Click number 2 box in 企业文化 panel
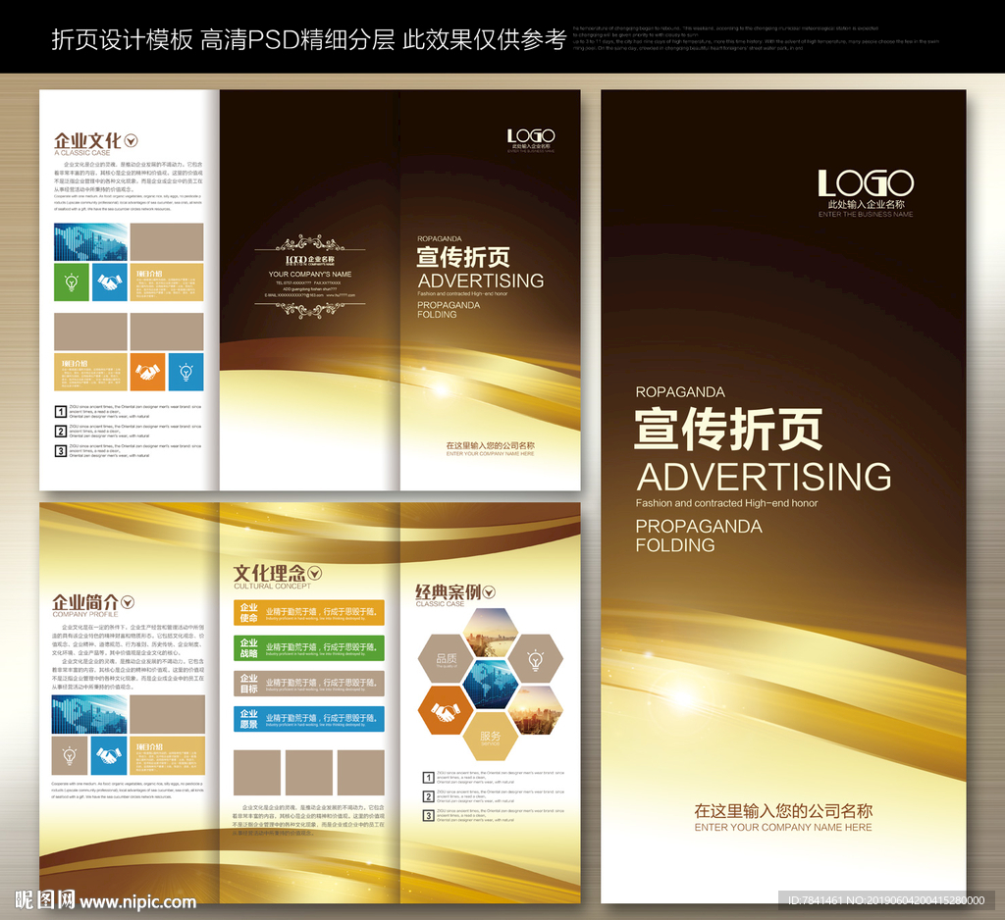The height and width of the screenshot is (920, 1005). coord(60,432)
